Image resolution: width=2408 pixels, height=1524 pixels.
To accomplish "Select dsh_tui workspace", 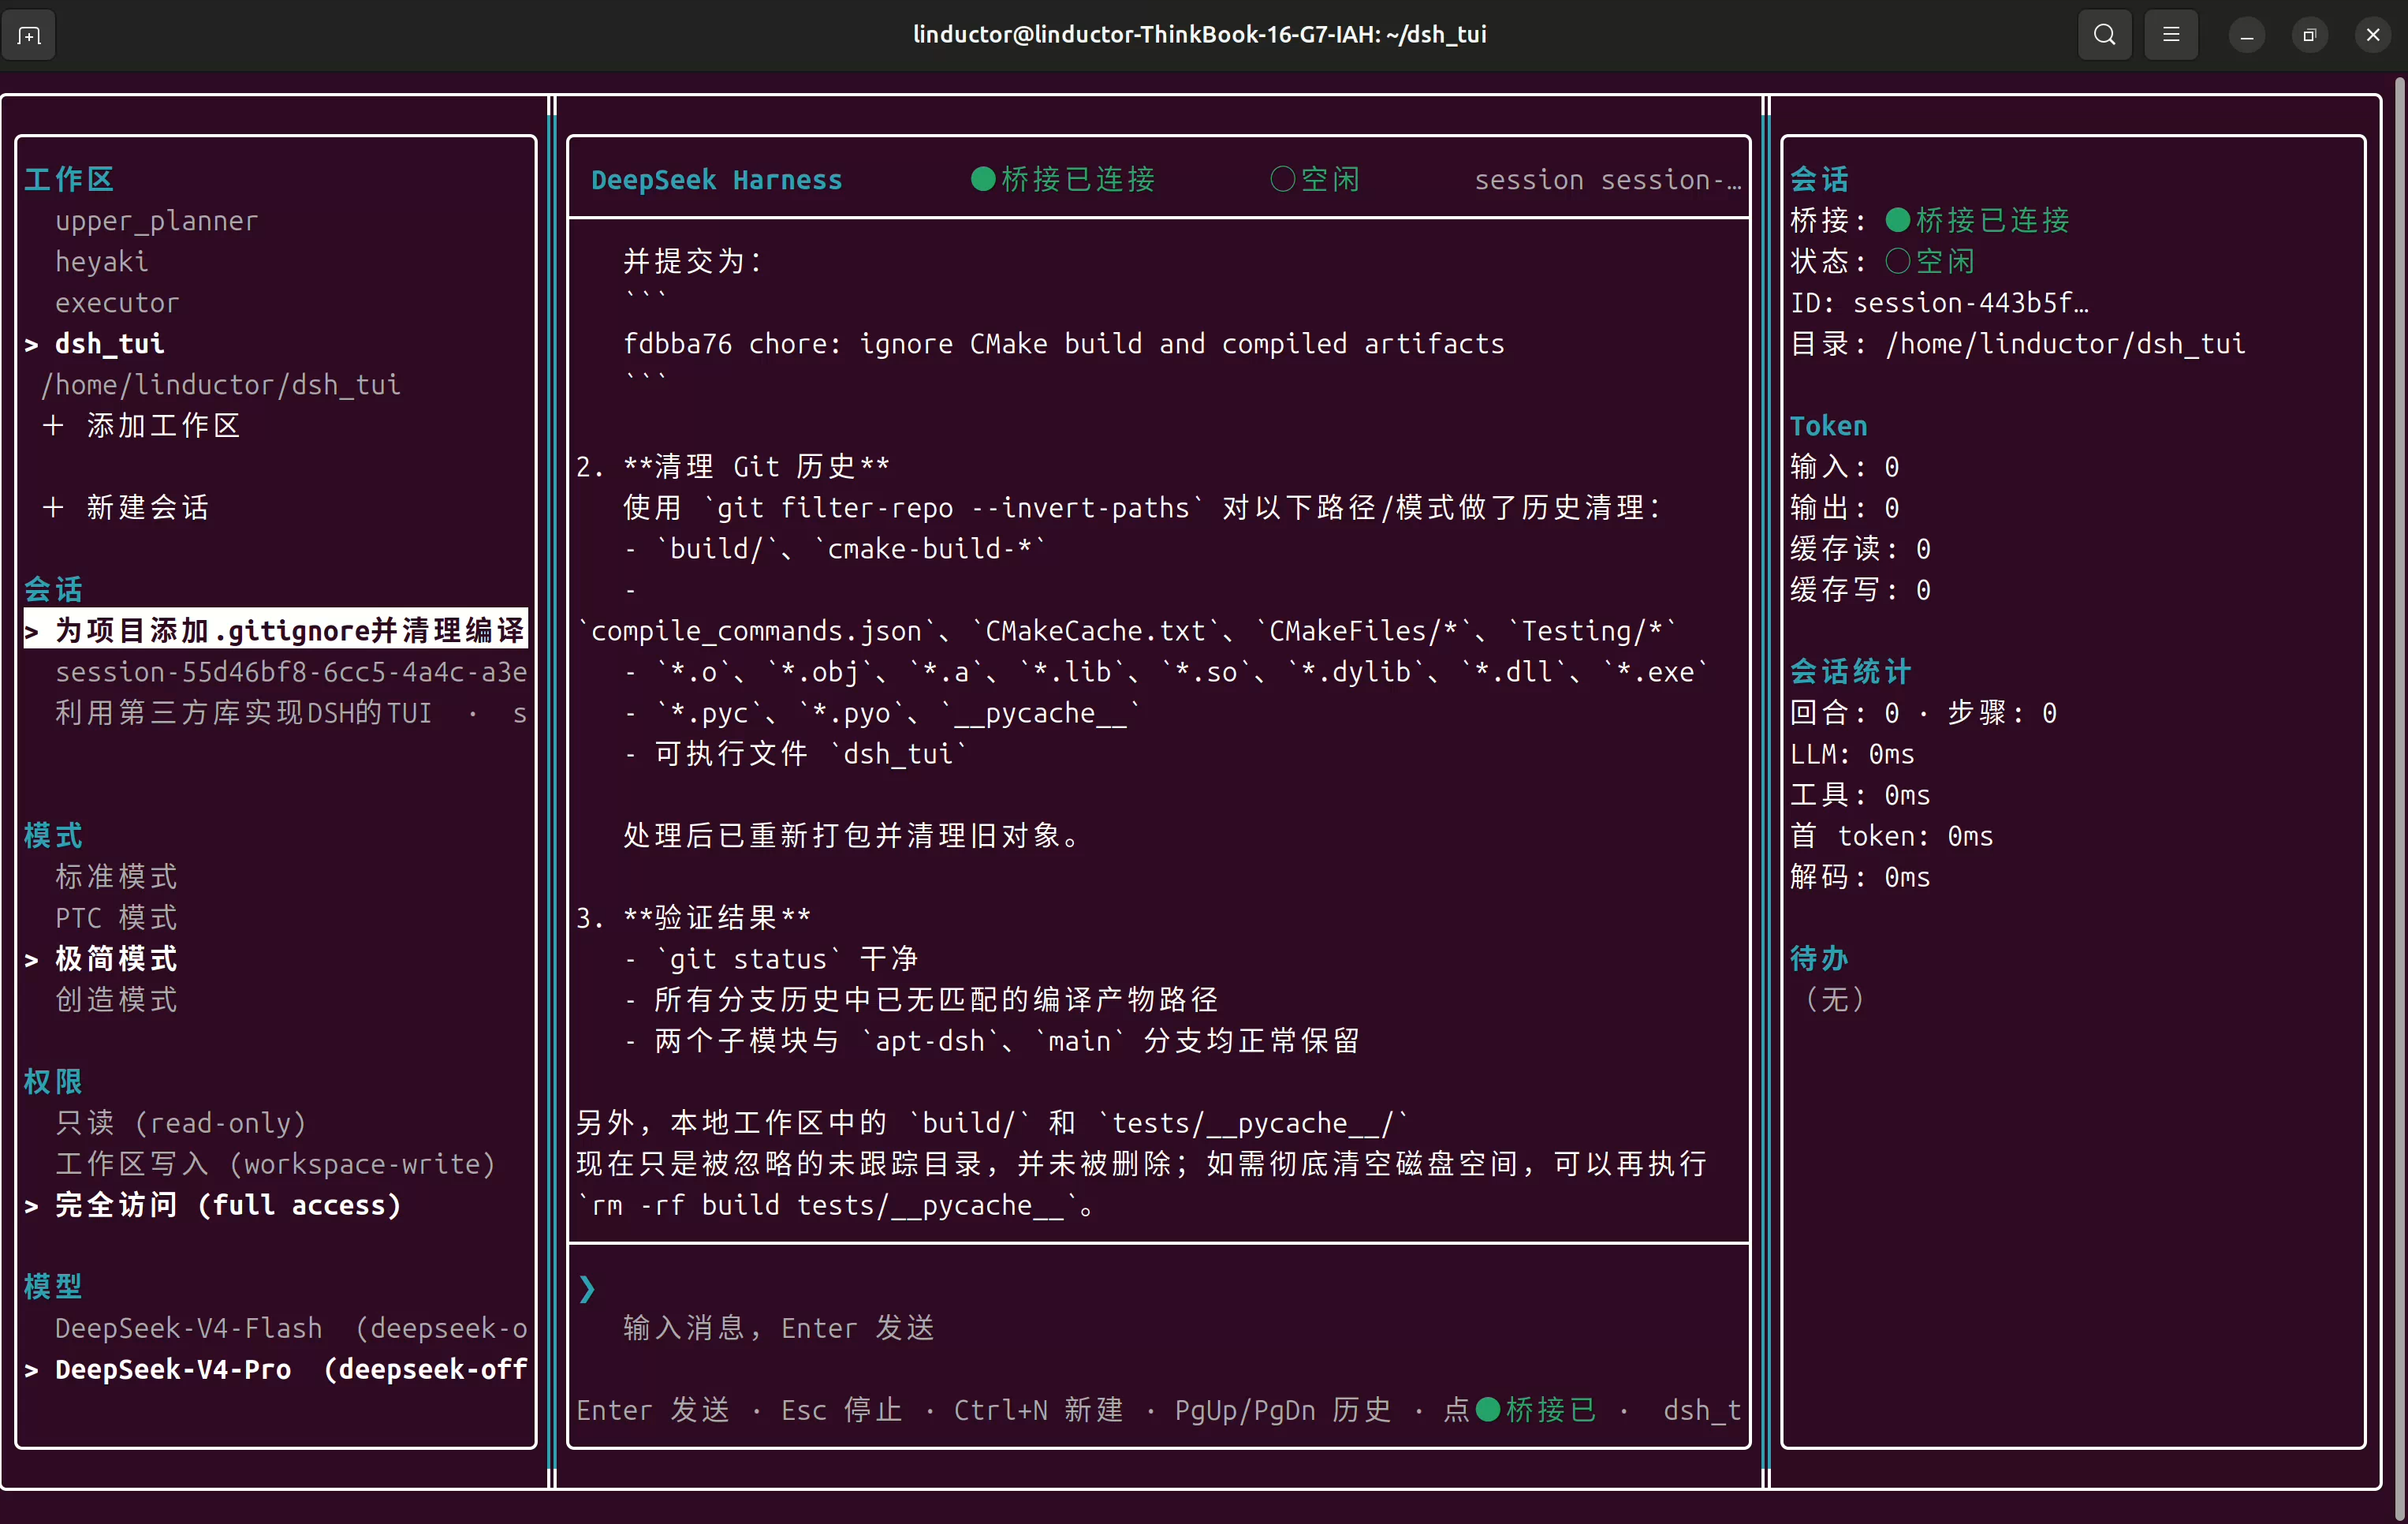I will [x=109, y=343].
